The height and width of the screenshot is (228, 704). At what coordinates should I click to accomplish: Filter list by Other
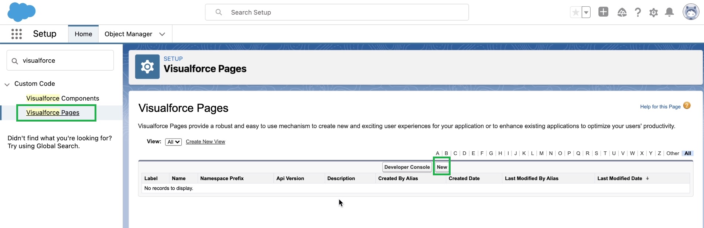pos(673,153)
